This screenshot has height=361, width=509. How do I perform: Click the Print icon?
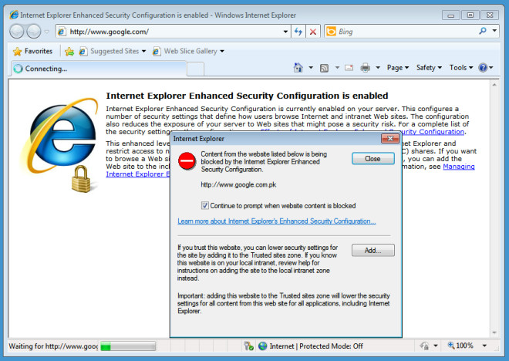click(366, 68)
